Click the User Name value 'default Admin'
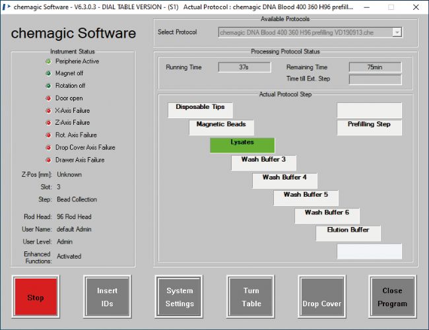The width and height of the screenshot is (429, 330). (x=74, y=229)
